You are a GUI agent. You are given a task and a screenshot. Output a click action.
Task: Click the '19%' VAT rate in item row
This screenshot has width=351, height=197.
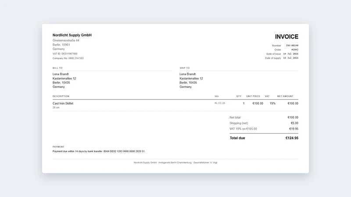coord(272,103)
